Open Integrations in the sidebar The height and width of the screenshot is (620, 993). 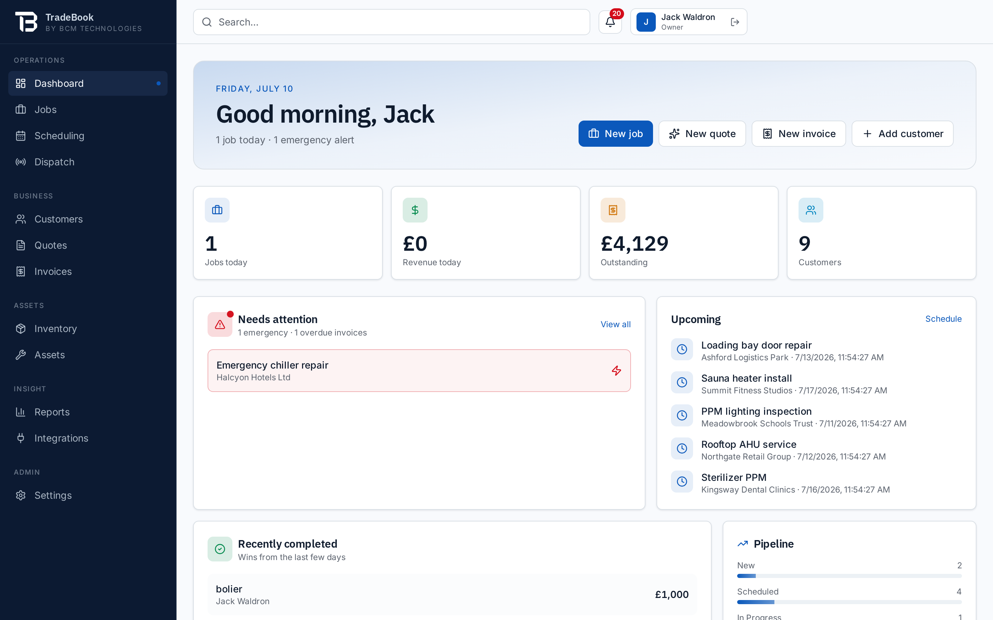coord(88,438)
